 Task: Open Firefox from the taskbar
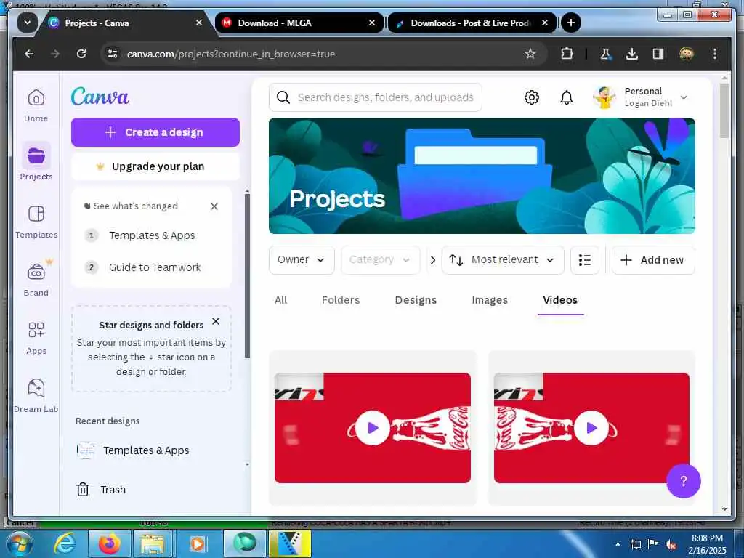click(x=109, y=543)
